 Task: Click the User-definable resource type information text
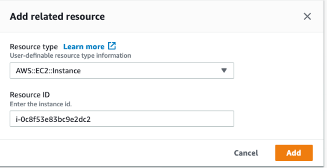(70, 55)
